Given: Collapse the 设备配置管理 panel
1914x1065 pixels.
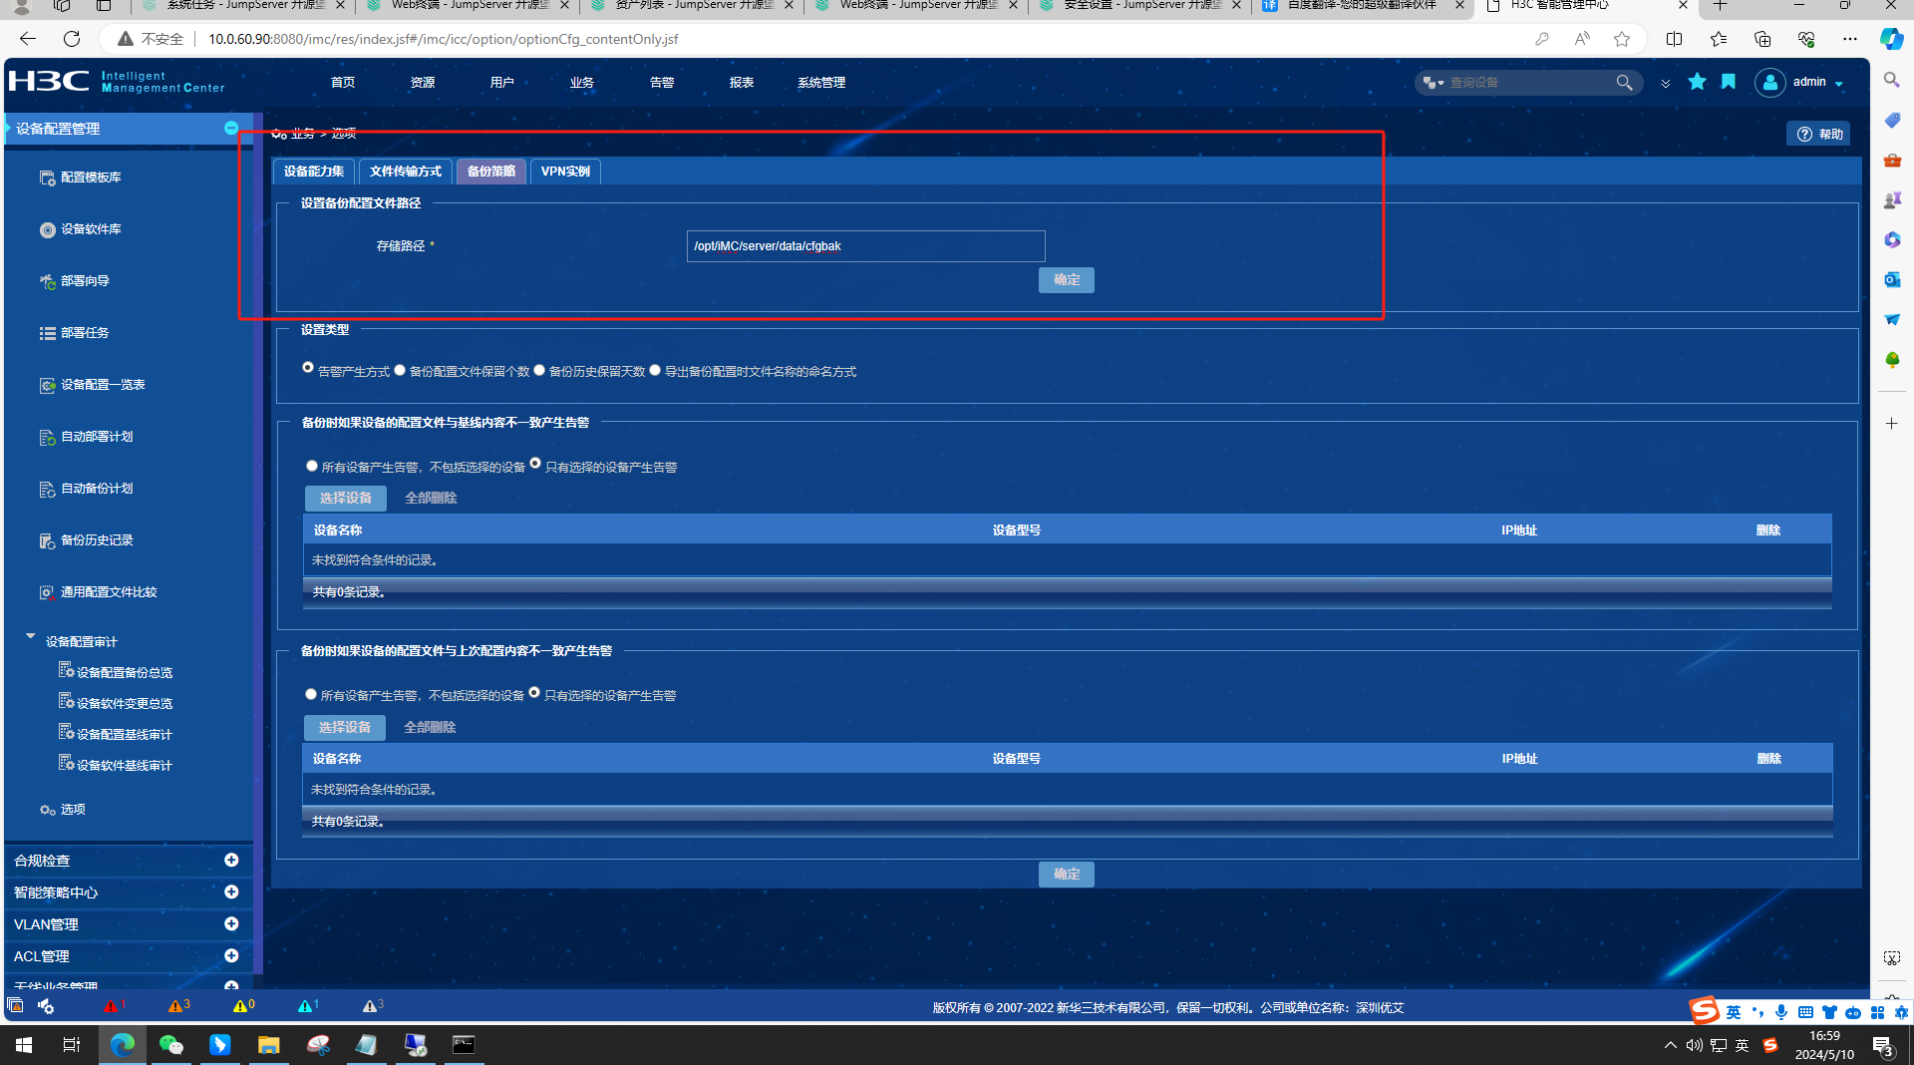Looking at the screenshot, I should tap(231, 128).
